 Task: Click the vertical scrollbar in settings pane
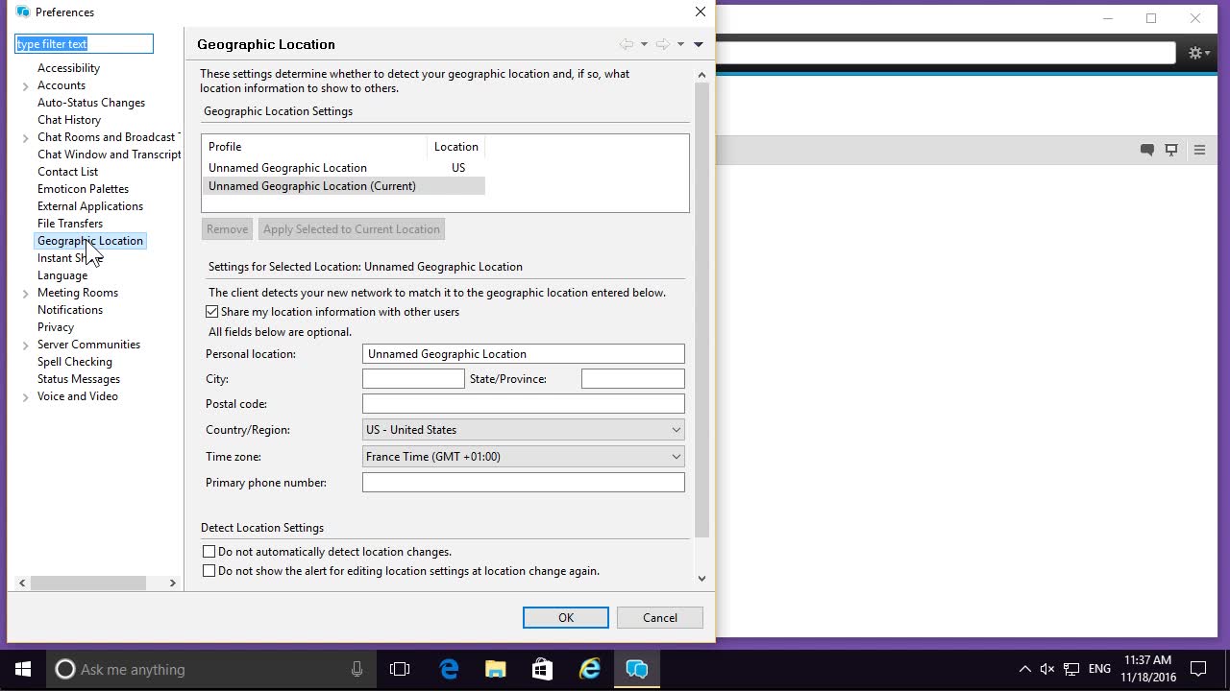tap(701, 307)
